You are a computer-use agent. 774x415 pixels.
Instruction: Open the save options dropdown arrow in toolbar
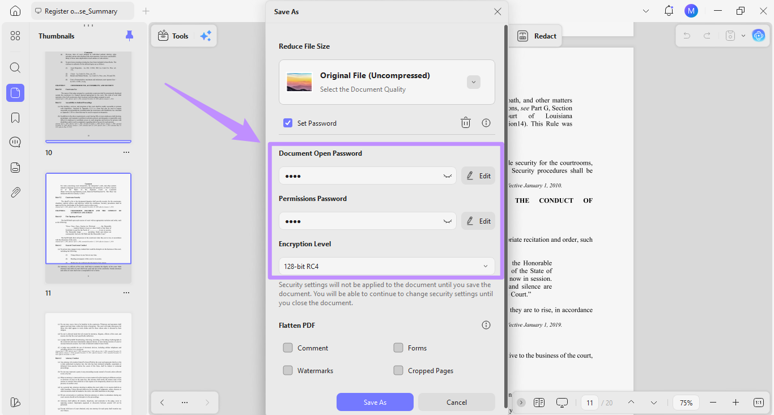coord(743,36)
